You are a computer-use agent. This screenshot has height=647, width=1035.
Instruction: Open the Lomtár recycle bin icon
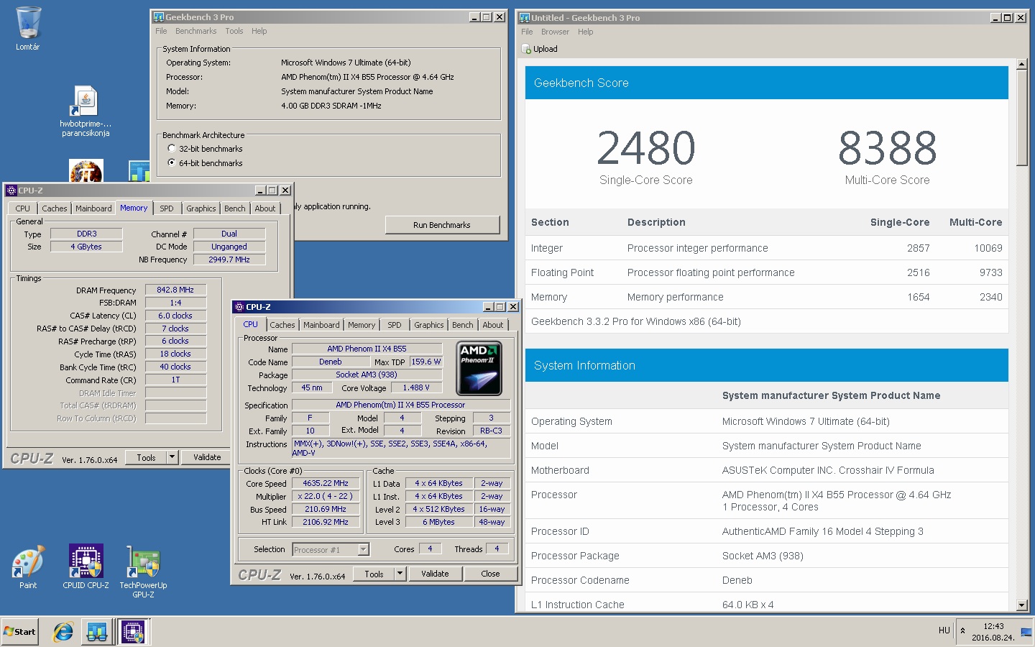tap(28, 29)
